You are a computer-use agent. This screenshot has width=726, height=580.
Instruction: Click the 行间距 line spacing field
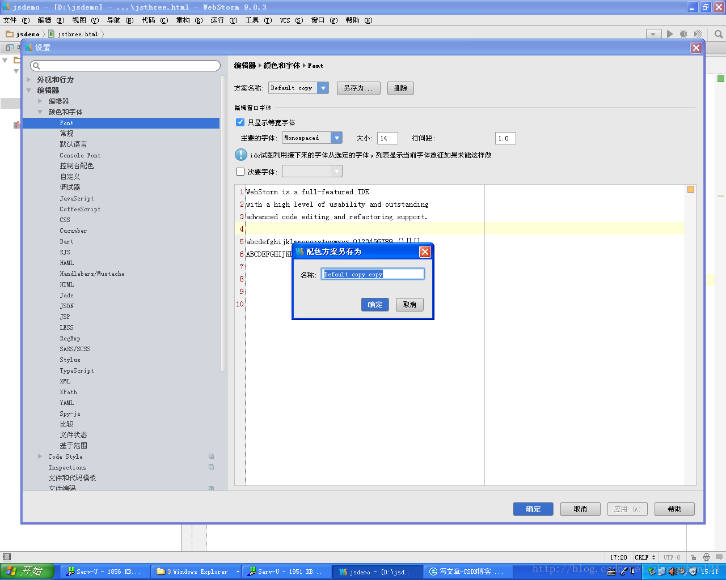505,138
